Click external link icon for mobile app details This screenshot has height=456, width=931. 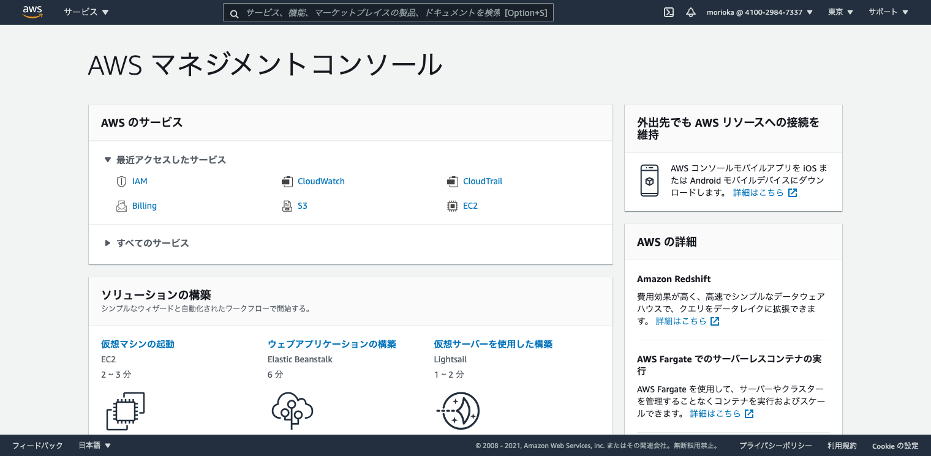click(793, 193)
